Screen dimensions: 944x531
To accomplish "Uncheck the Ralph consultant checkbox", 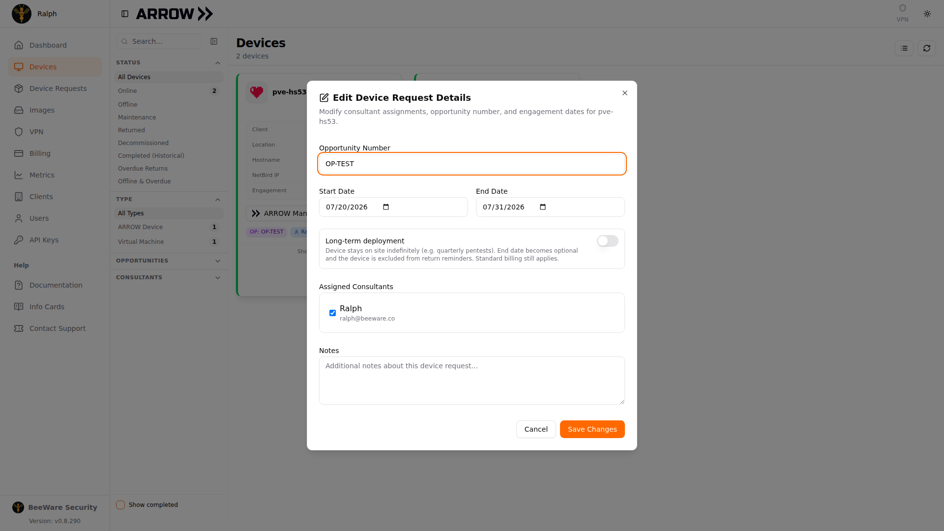I will [x=333, y=313].
